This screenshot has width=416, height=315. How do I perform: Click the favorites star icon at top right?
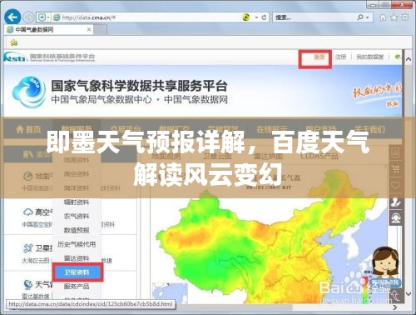click(x=394, y=17)
